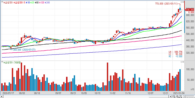
Task: Select the 10-day moving average legend
Action: [28, 3]
